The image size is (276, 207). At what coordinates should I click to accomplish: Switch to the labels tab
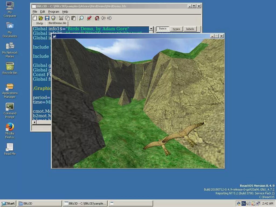click(x=190, y=29)
